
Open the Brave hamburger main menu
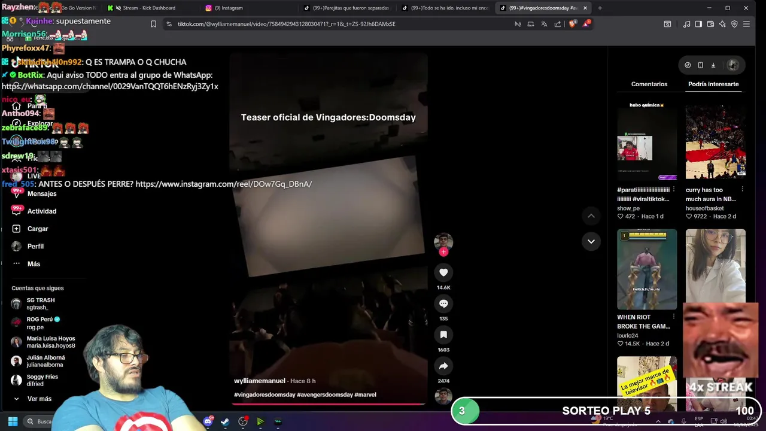tap(746, 24)
